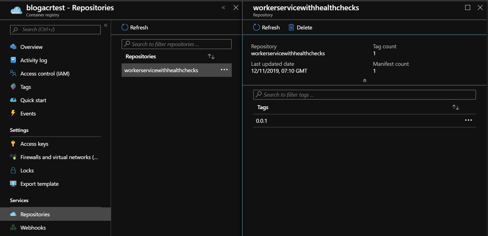Click the Export template icon
This screenshot has height=236, width=488.
tap(13, 184)
